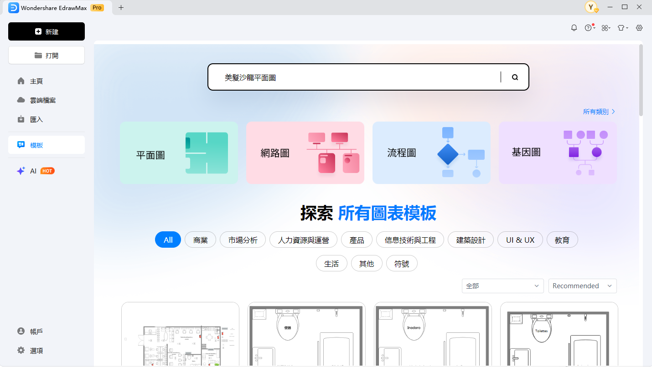Click the help question mark icon
Screen dimensions: 652x367
[589, 27]
